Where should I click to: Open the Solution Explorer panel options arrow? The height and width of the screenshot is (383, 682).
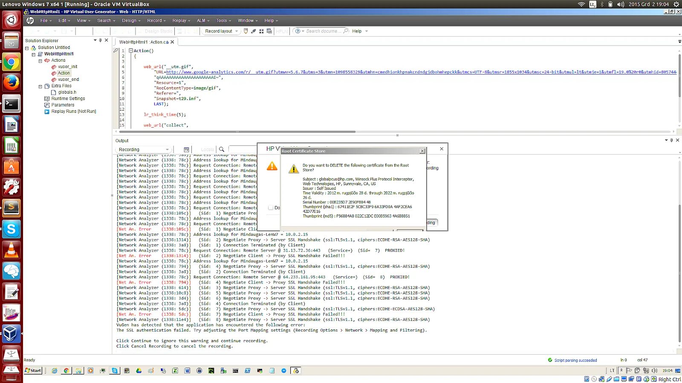[95, 40]
